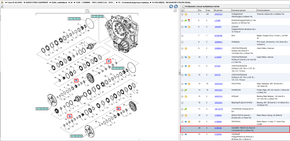Open part number link A188192
290x141 pixels.
coord(218,128)
